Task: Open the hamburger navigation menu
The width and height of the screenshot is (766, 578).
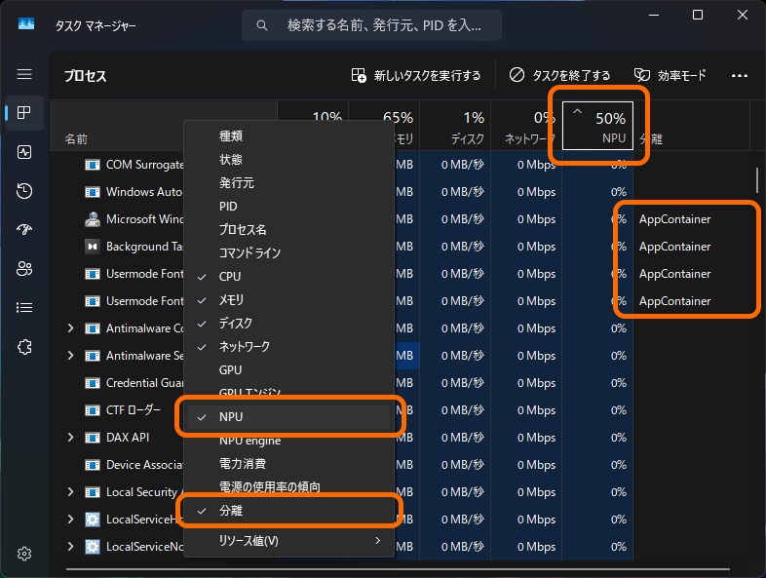Action: click(x=24, y=74)
